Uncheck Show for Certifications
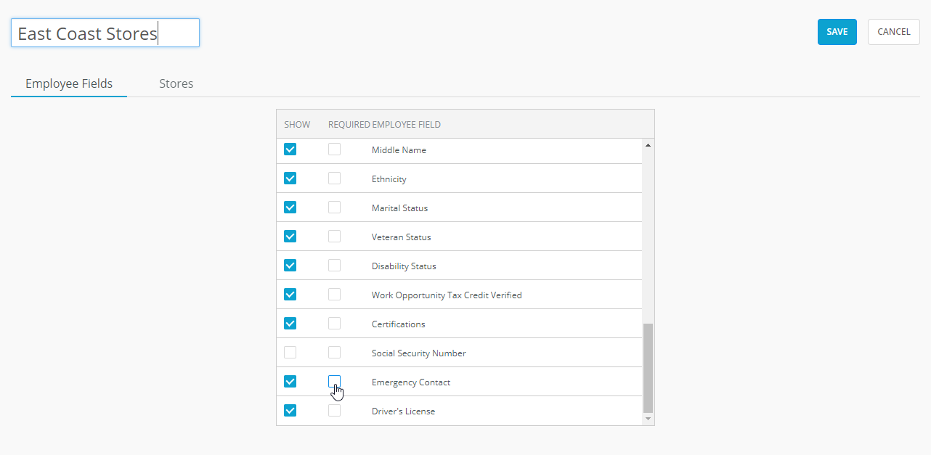The image size is (931, 455). click(290, 323)
